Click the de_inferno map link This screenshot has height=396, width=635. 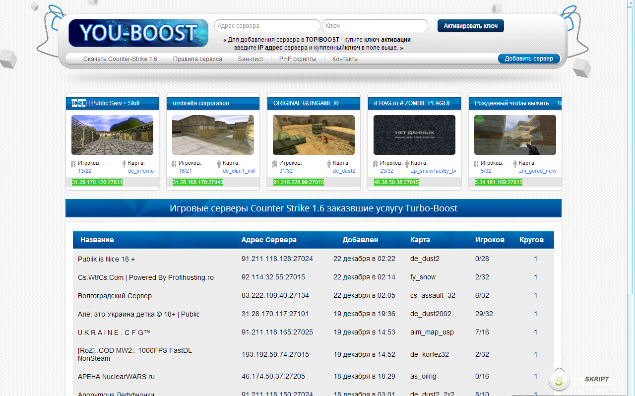click(141, 171)
